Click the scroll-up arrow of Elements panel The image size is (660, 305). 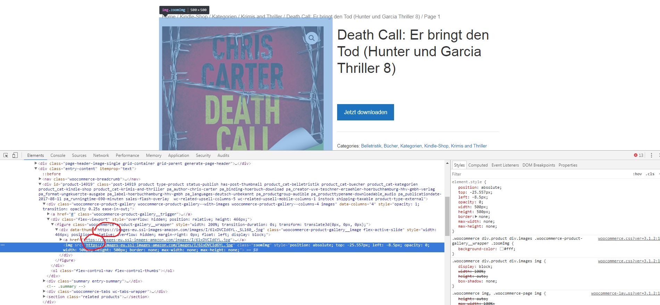[447, 163]
